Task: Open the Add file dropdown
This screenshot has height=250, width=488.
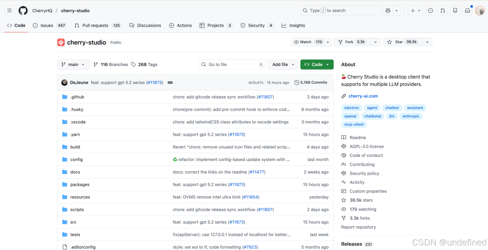Action: point(283,65)
